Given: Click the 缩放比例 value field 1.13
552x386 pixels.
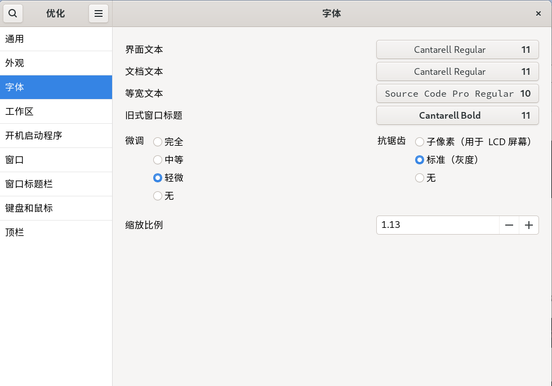Looking at the screenshot, I should 438,225.
